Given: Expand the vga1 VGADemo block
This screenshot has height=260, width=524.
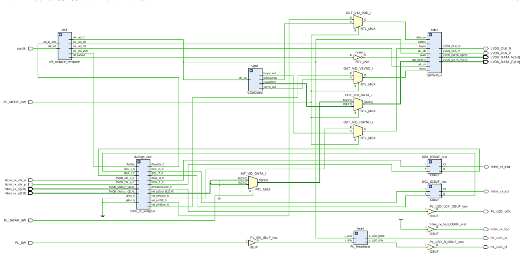Looking at the screenshot, I should [251, 71].
